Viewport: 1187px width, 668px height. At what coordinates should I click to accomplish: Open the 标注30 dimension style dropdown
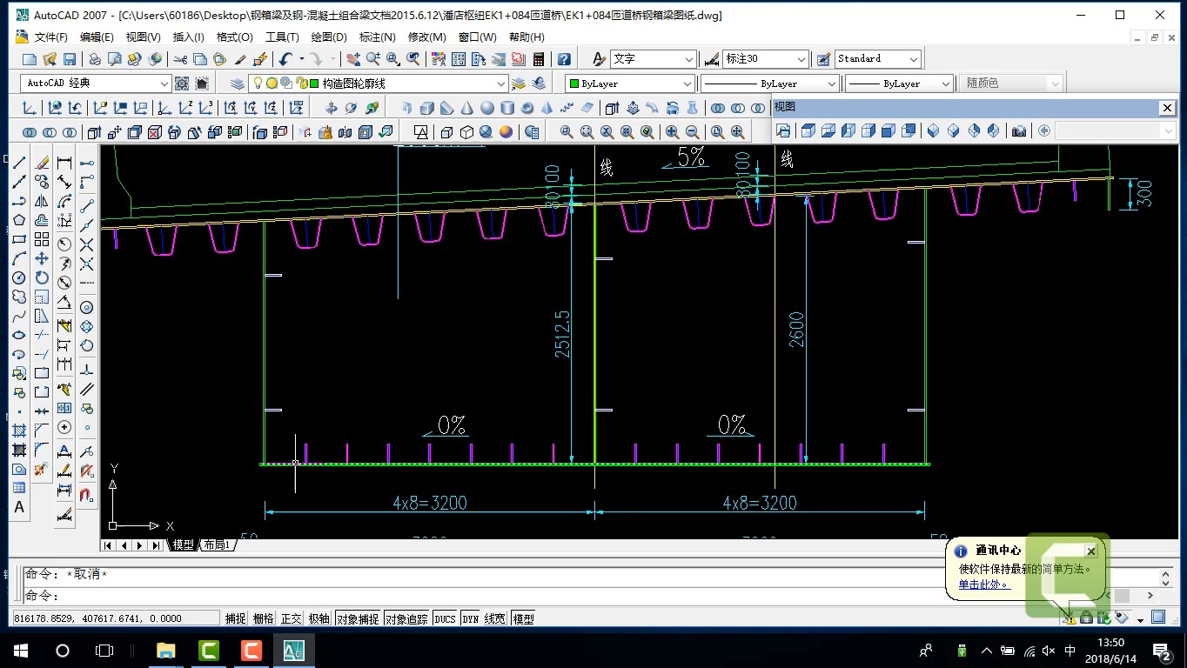[x=801, y=59]
